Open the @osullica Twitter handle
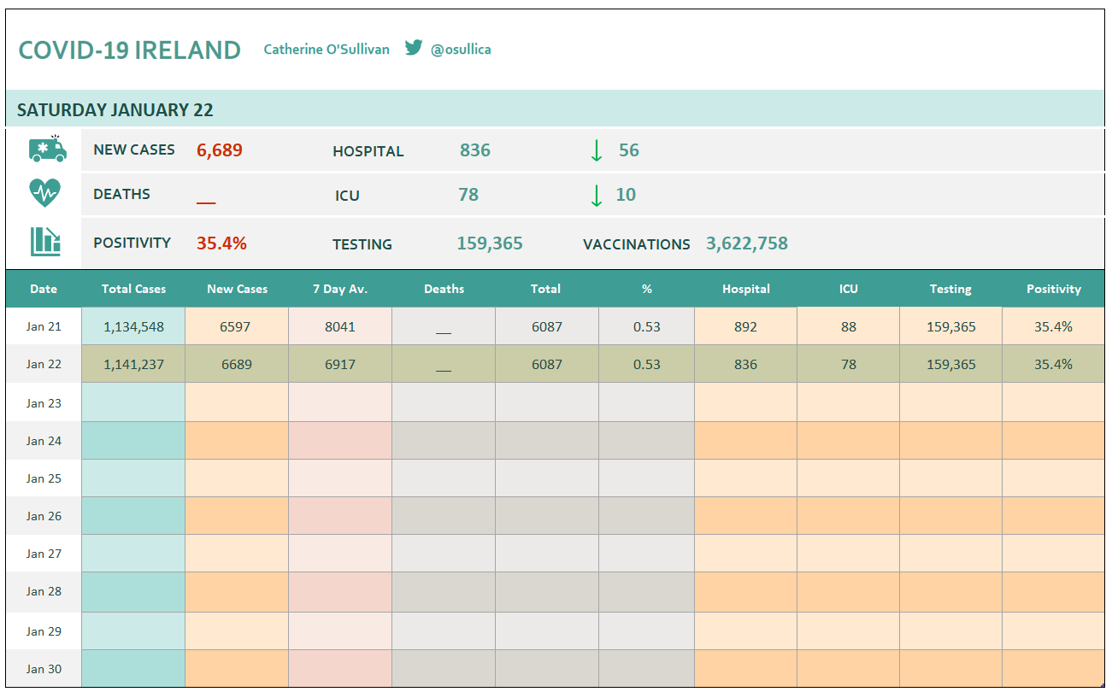Screen dimensions: 1112x692 pos(461,50)
